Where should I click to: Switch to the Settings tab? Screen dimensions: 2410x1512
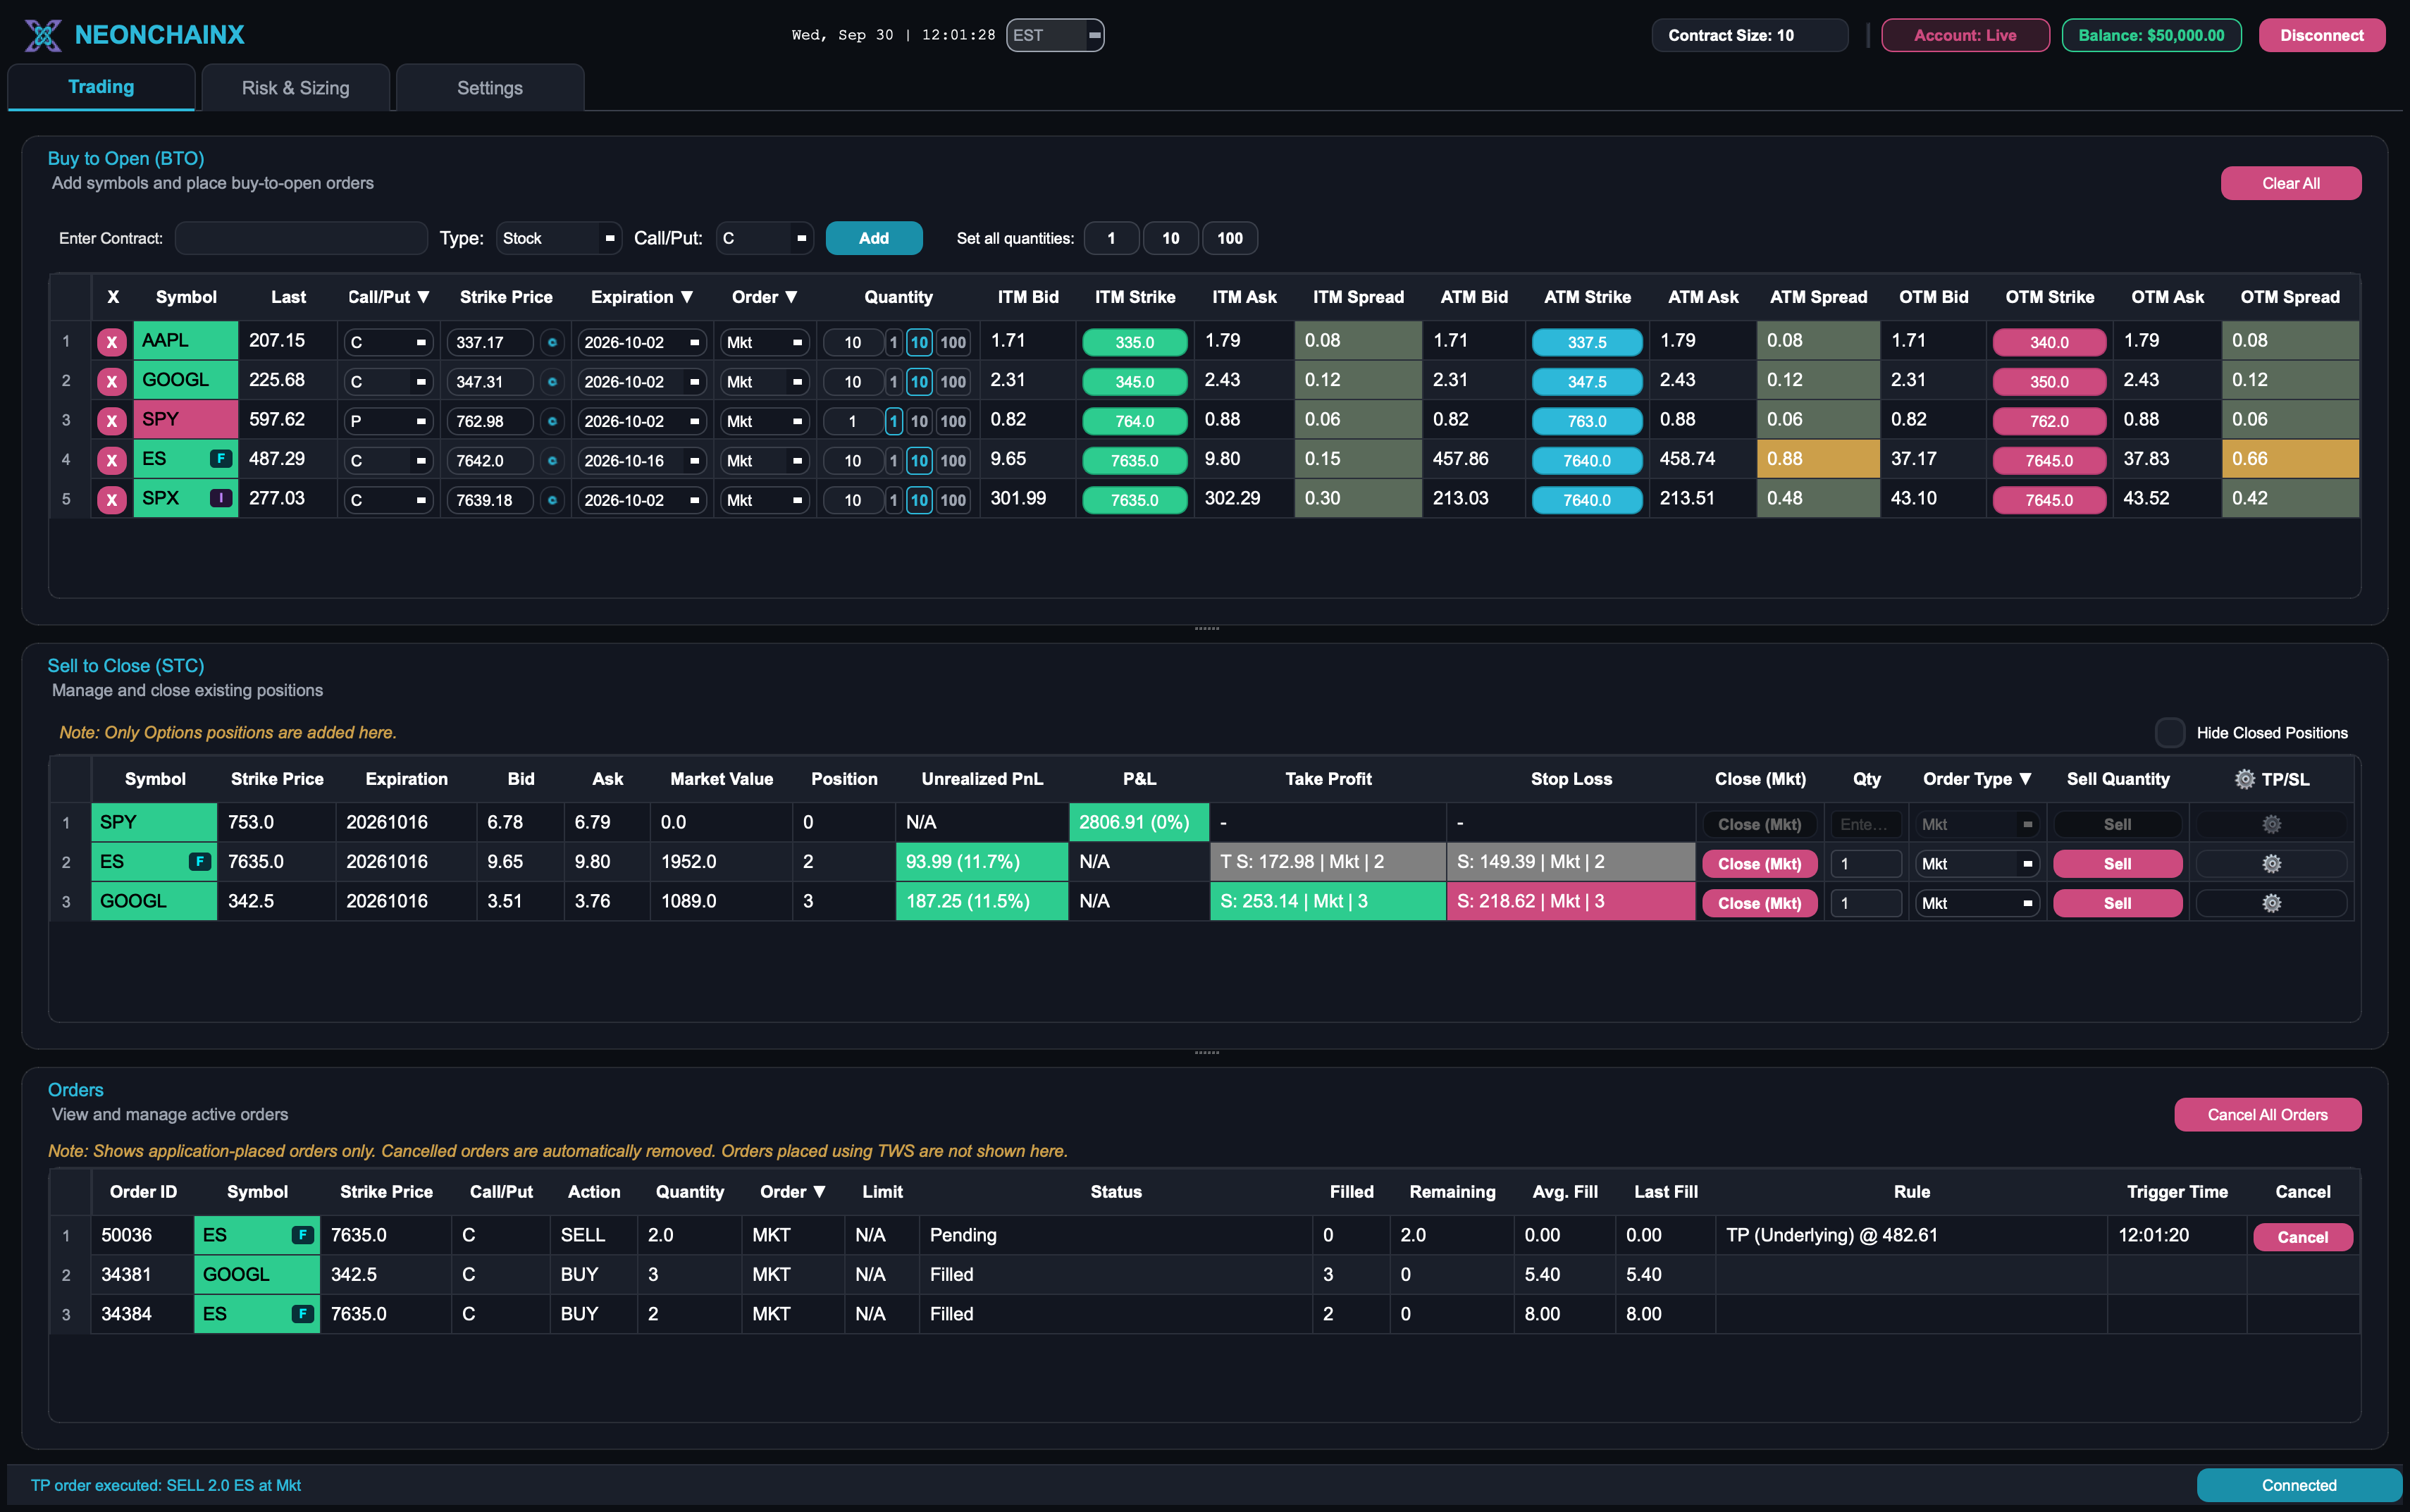point(490,88)
